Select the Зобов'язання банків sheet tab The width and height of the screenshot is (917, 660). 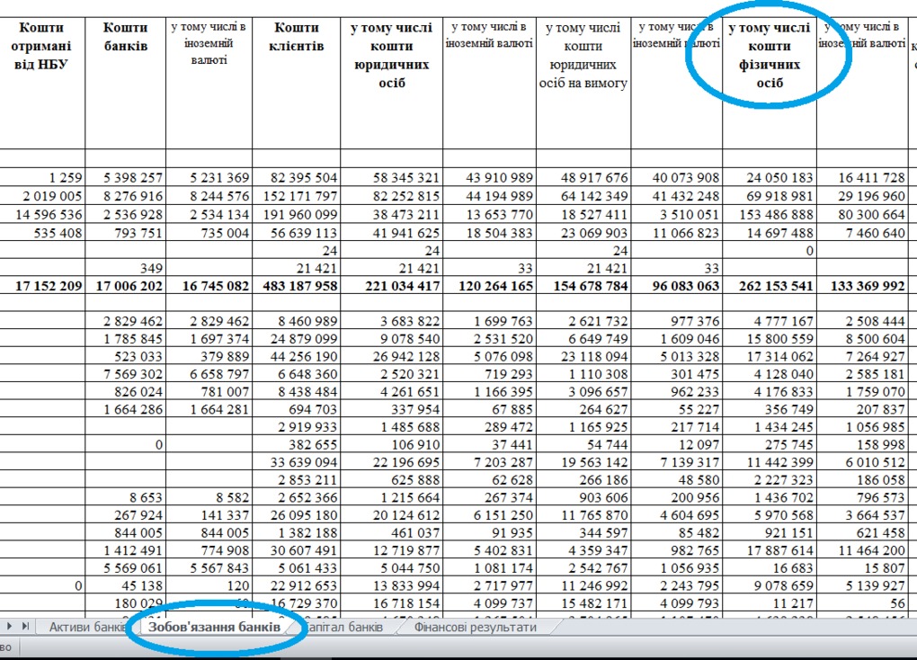tap(214, 627)
